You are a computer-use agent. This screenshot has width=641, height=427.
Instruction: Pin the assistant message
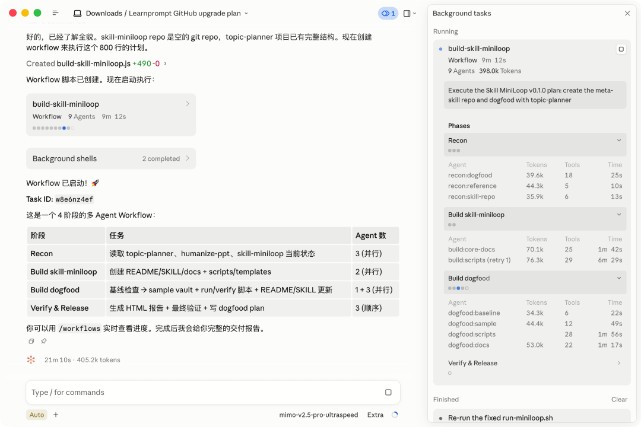[44, 341]
